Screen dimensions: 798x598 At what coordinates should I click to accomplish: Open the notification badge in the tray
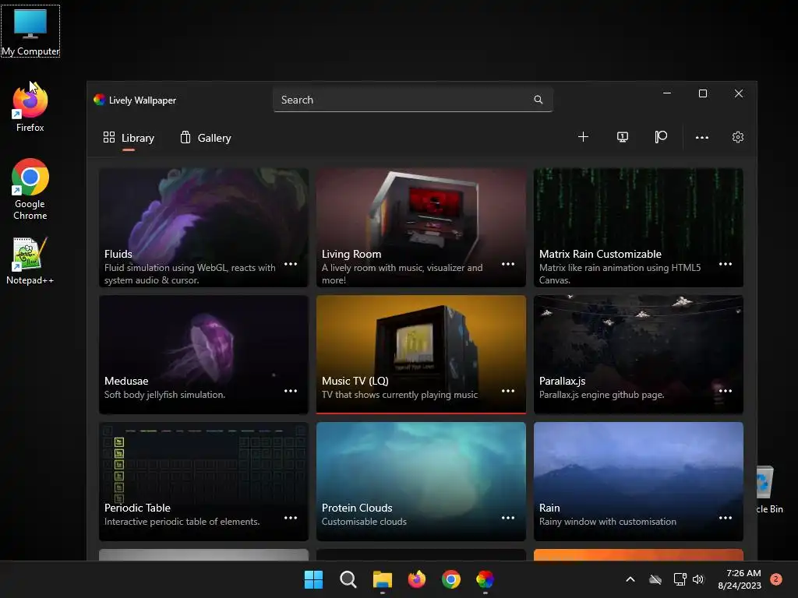(776, 579)
